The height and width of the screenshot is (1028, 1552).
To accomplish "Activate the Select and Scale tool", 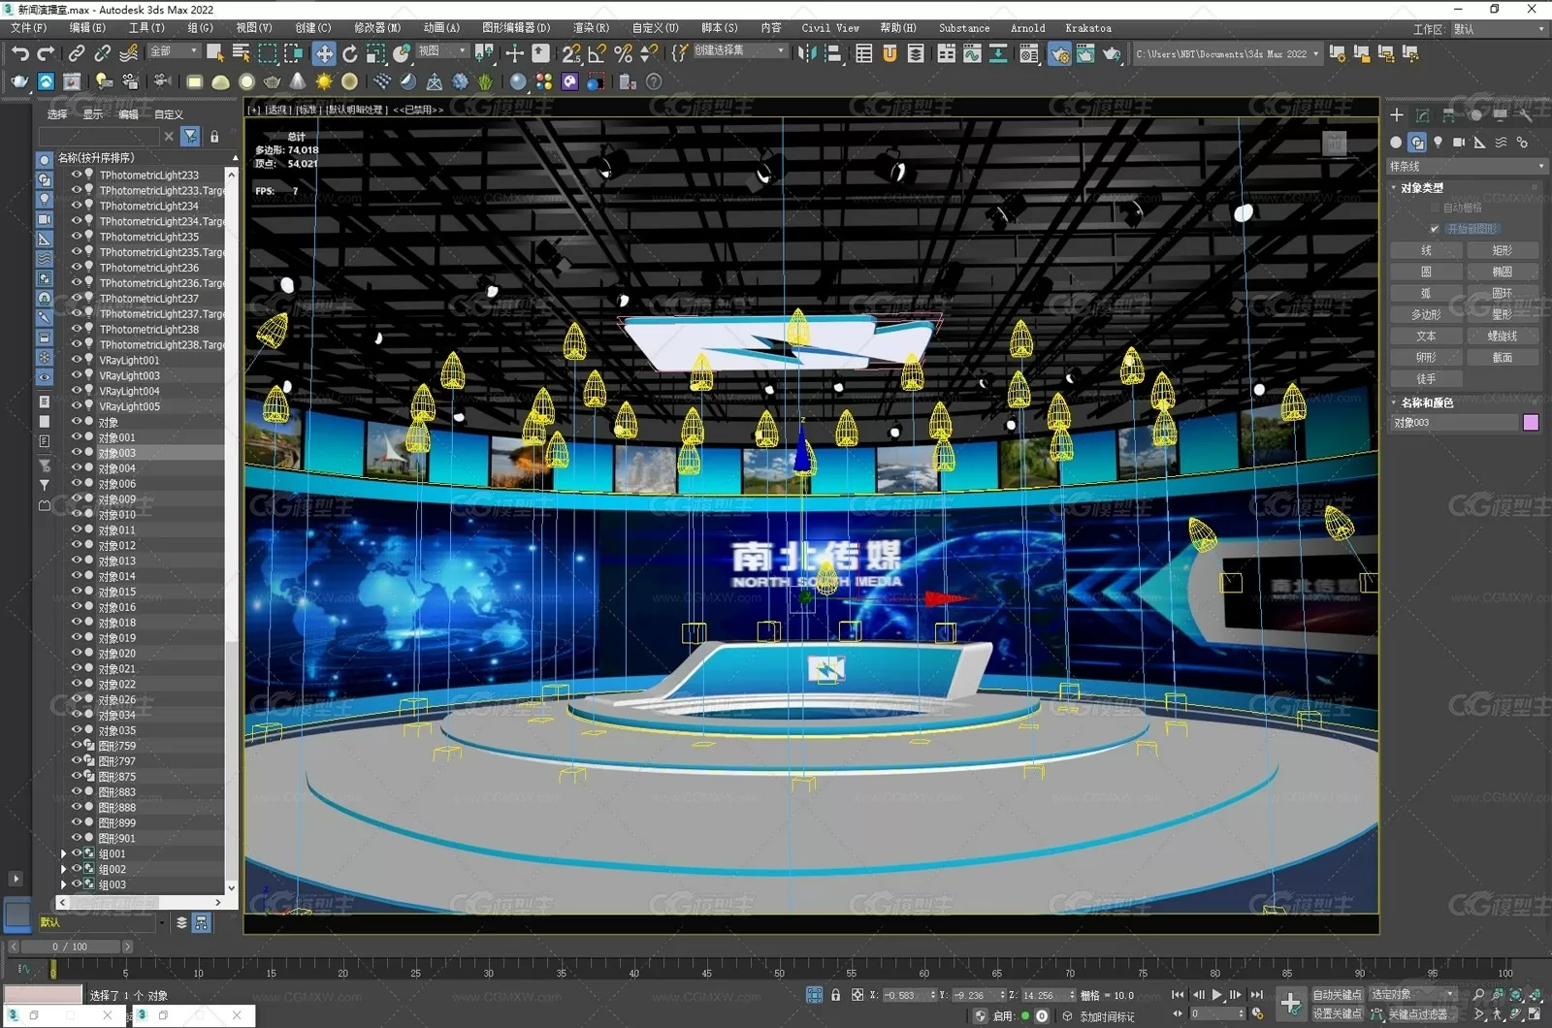I will point(375,54).
